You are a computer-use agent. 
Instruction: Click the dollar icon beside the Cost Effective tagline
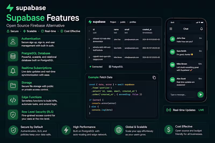[62, 31]
